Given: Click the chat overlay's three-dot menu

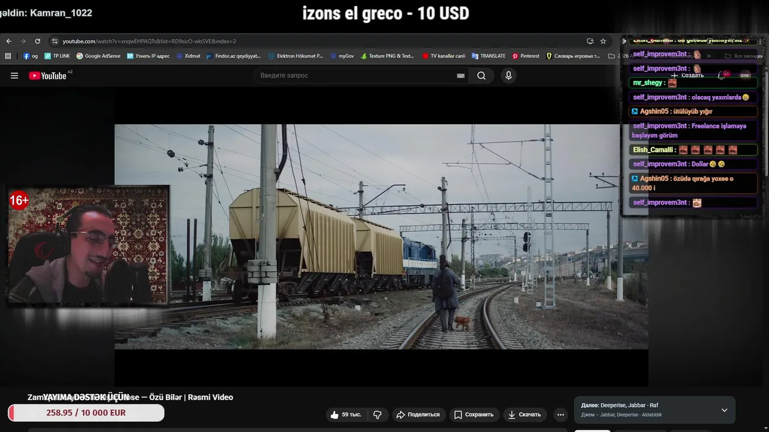Looking at the screenshot, I should point(760,41).
